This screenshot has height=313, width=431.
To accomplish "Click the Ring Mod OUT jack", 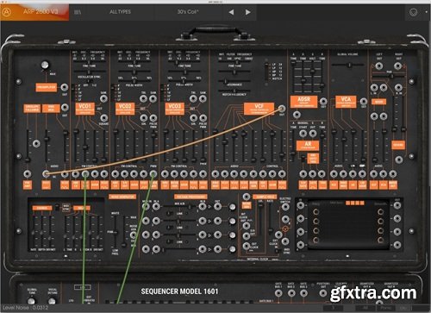I will pos(65,107).
